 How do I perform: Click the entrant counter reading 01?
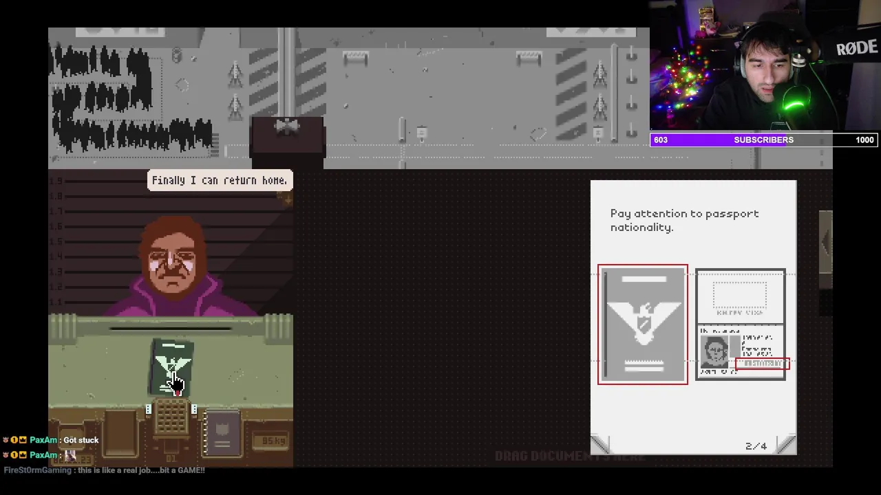click(x=171, y=458)
